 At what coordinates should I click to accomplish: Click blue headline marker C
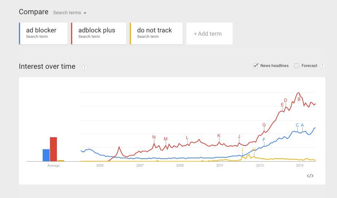297,125
